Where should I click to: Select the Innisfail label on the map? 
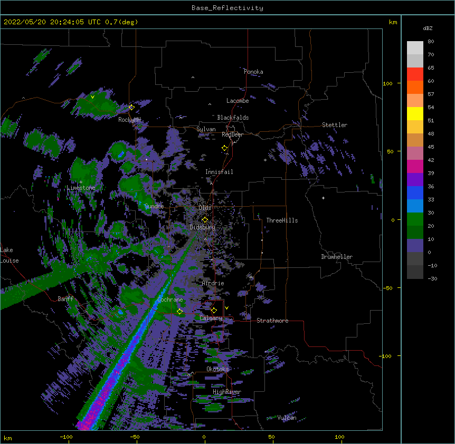[x=219, y=172]
